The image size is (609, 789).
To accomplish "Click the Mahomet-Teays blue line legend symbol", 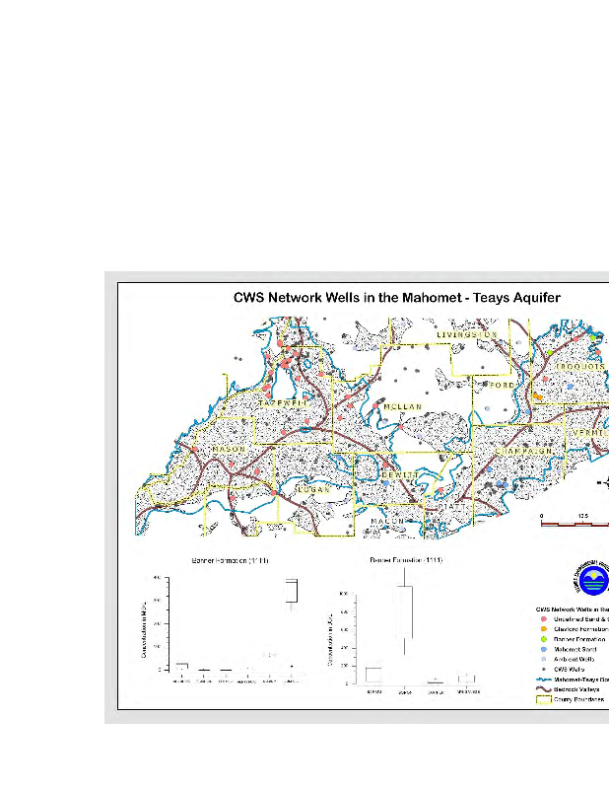I will (x=542, y=681).
